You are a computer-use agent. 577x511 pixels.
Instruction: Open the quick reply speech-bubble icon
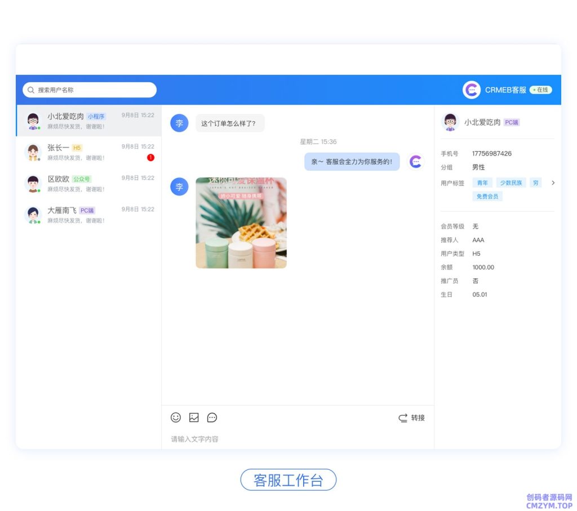(212, 417)
